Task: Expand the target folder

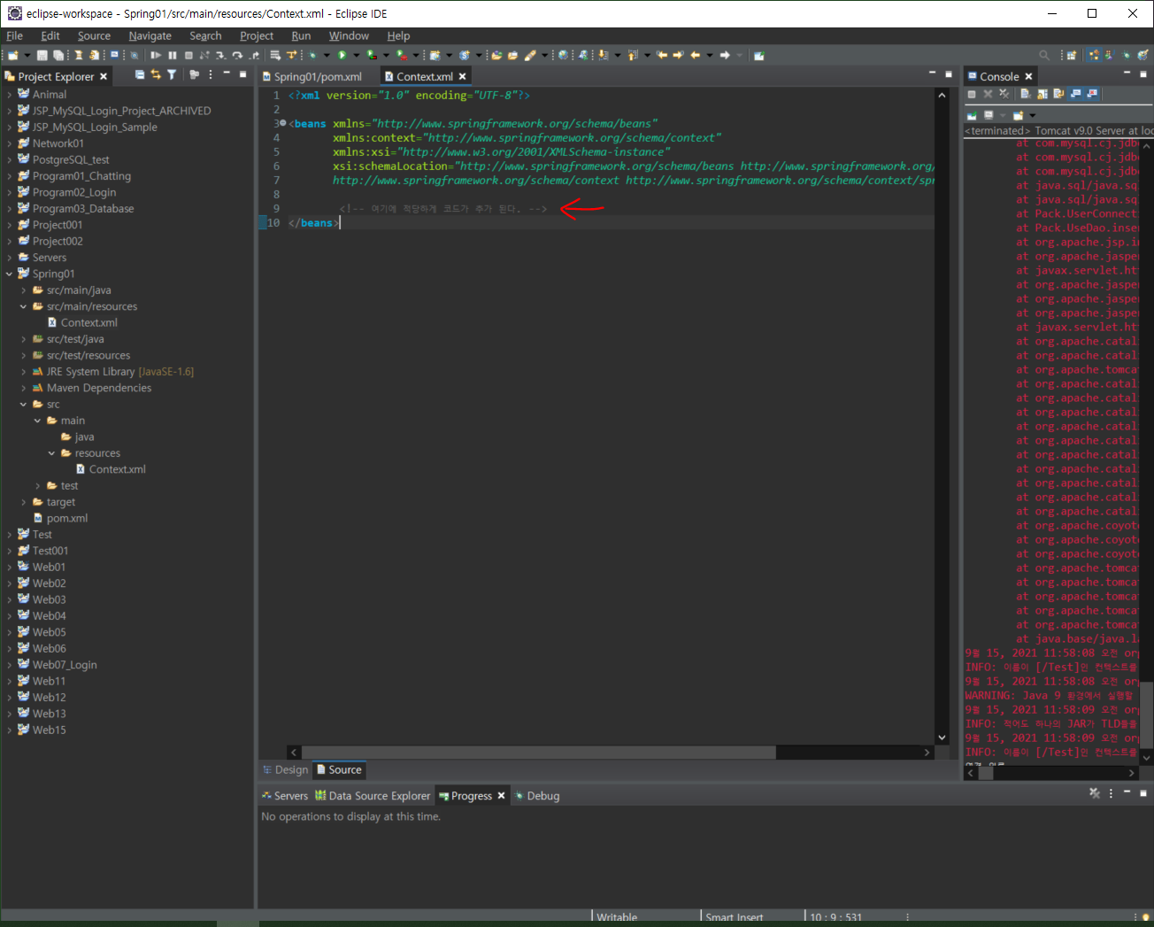Action: pos(23,502)
